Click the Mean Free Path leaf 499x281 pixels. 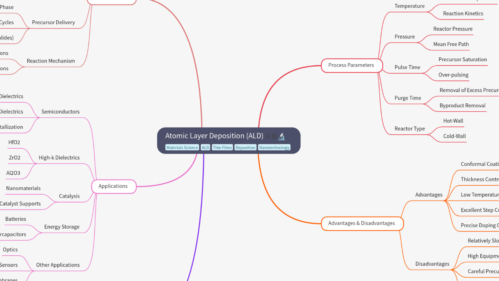451,44
